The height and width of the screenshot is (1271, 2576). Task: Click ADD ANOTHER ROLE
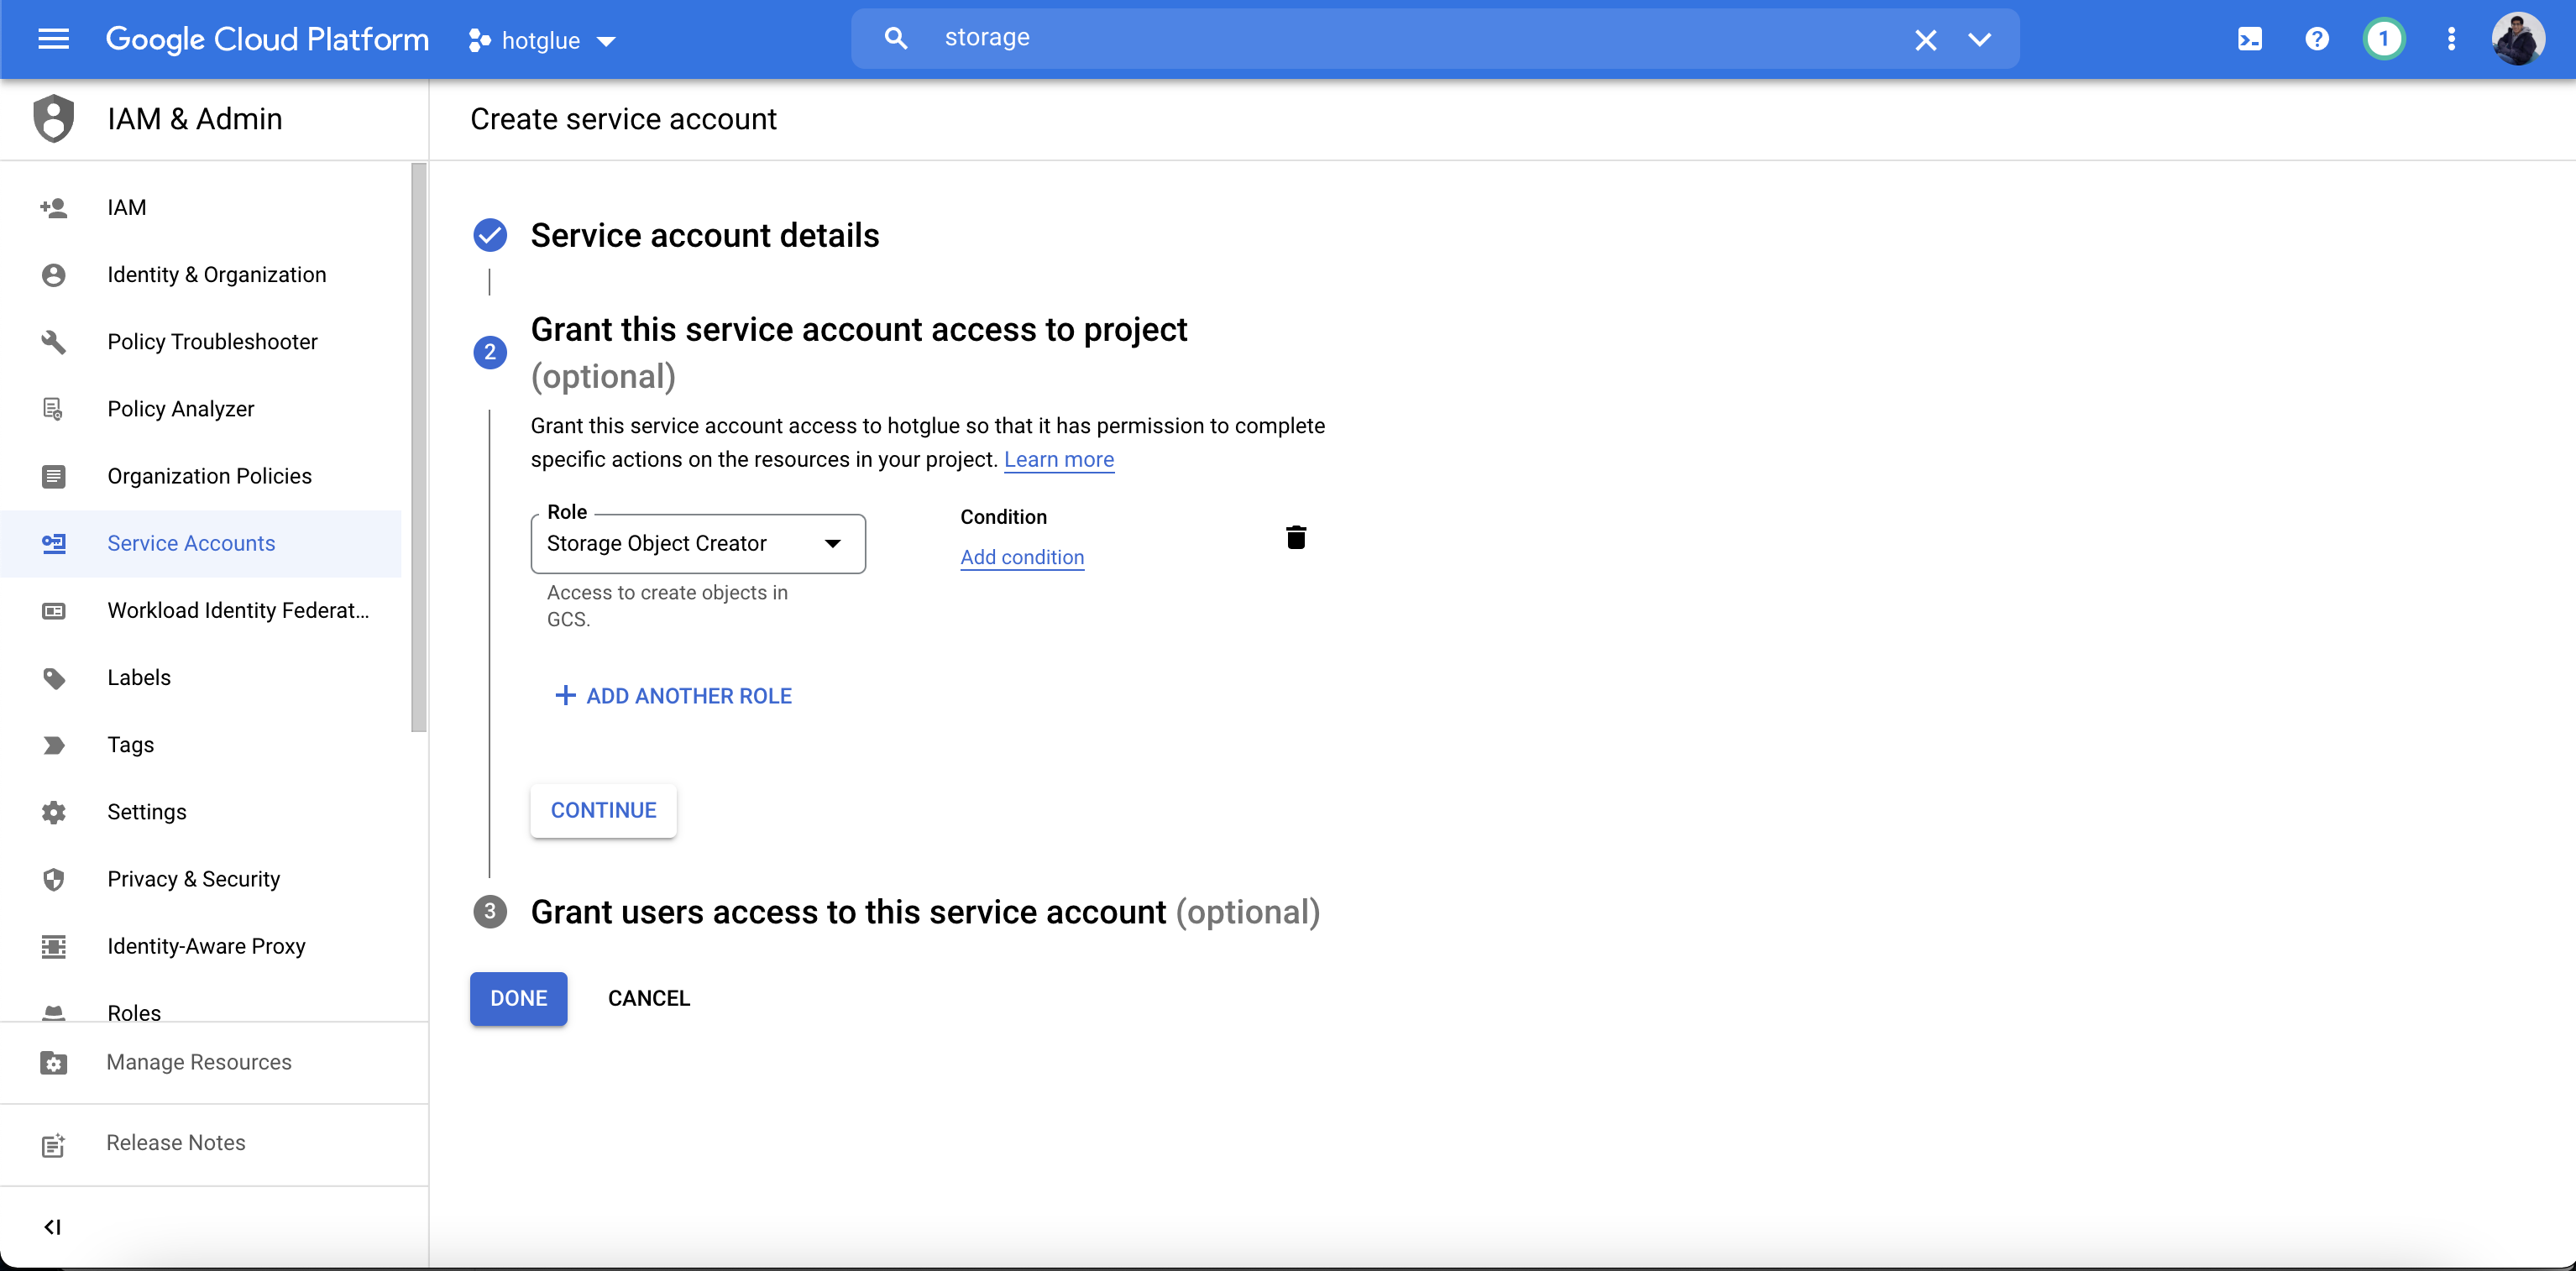pos(673,696)
